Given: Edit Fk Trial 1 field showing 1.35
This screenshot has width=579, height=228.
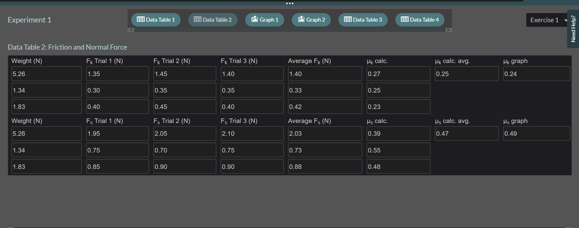Looking at the screenshot, I should click(118, 74).
